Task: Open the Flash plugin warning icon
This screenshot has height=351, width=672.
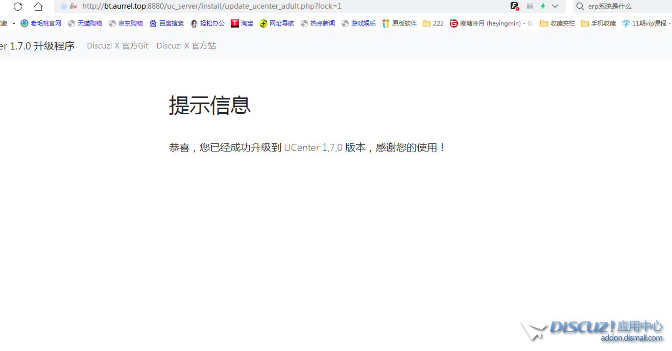Action: (x=515, y=6)
